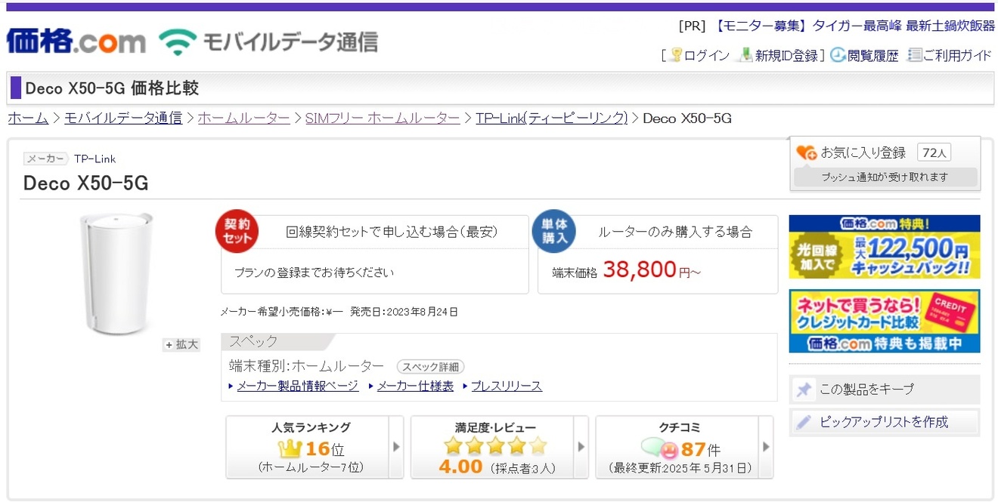Open the タイガー最高峰 PR monitor link
998x502 pixels.
(x=854, y=26)
